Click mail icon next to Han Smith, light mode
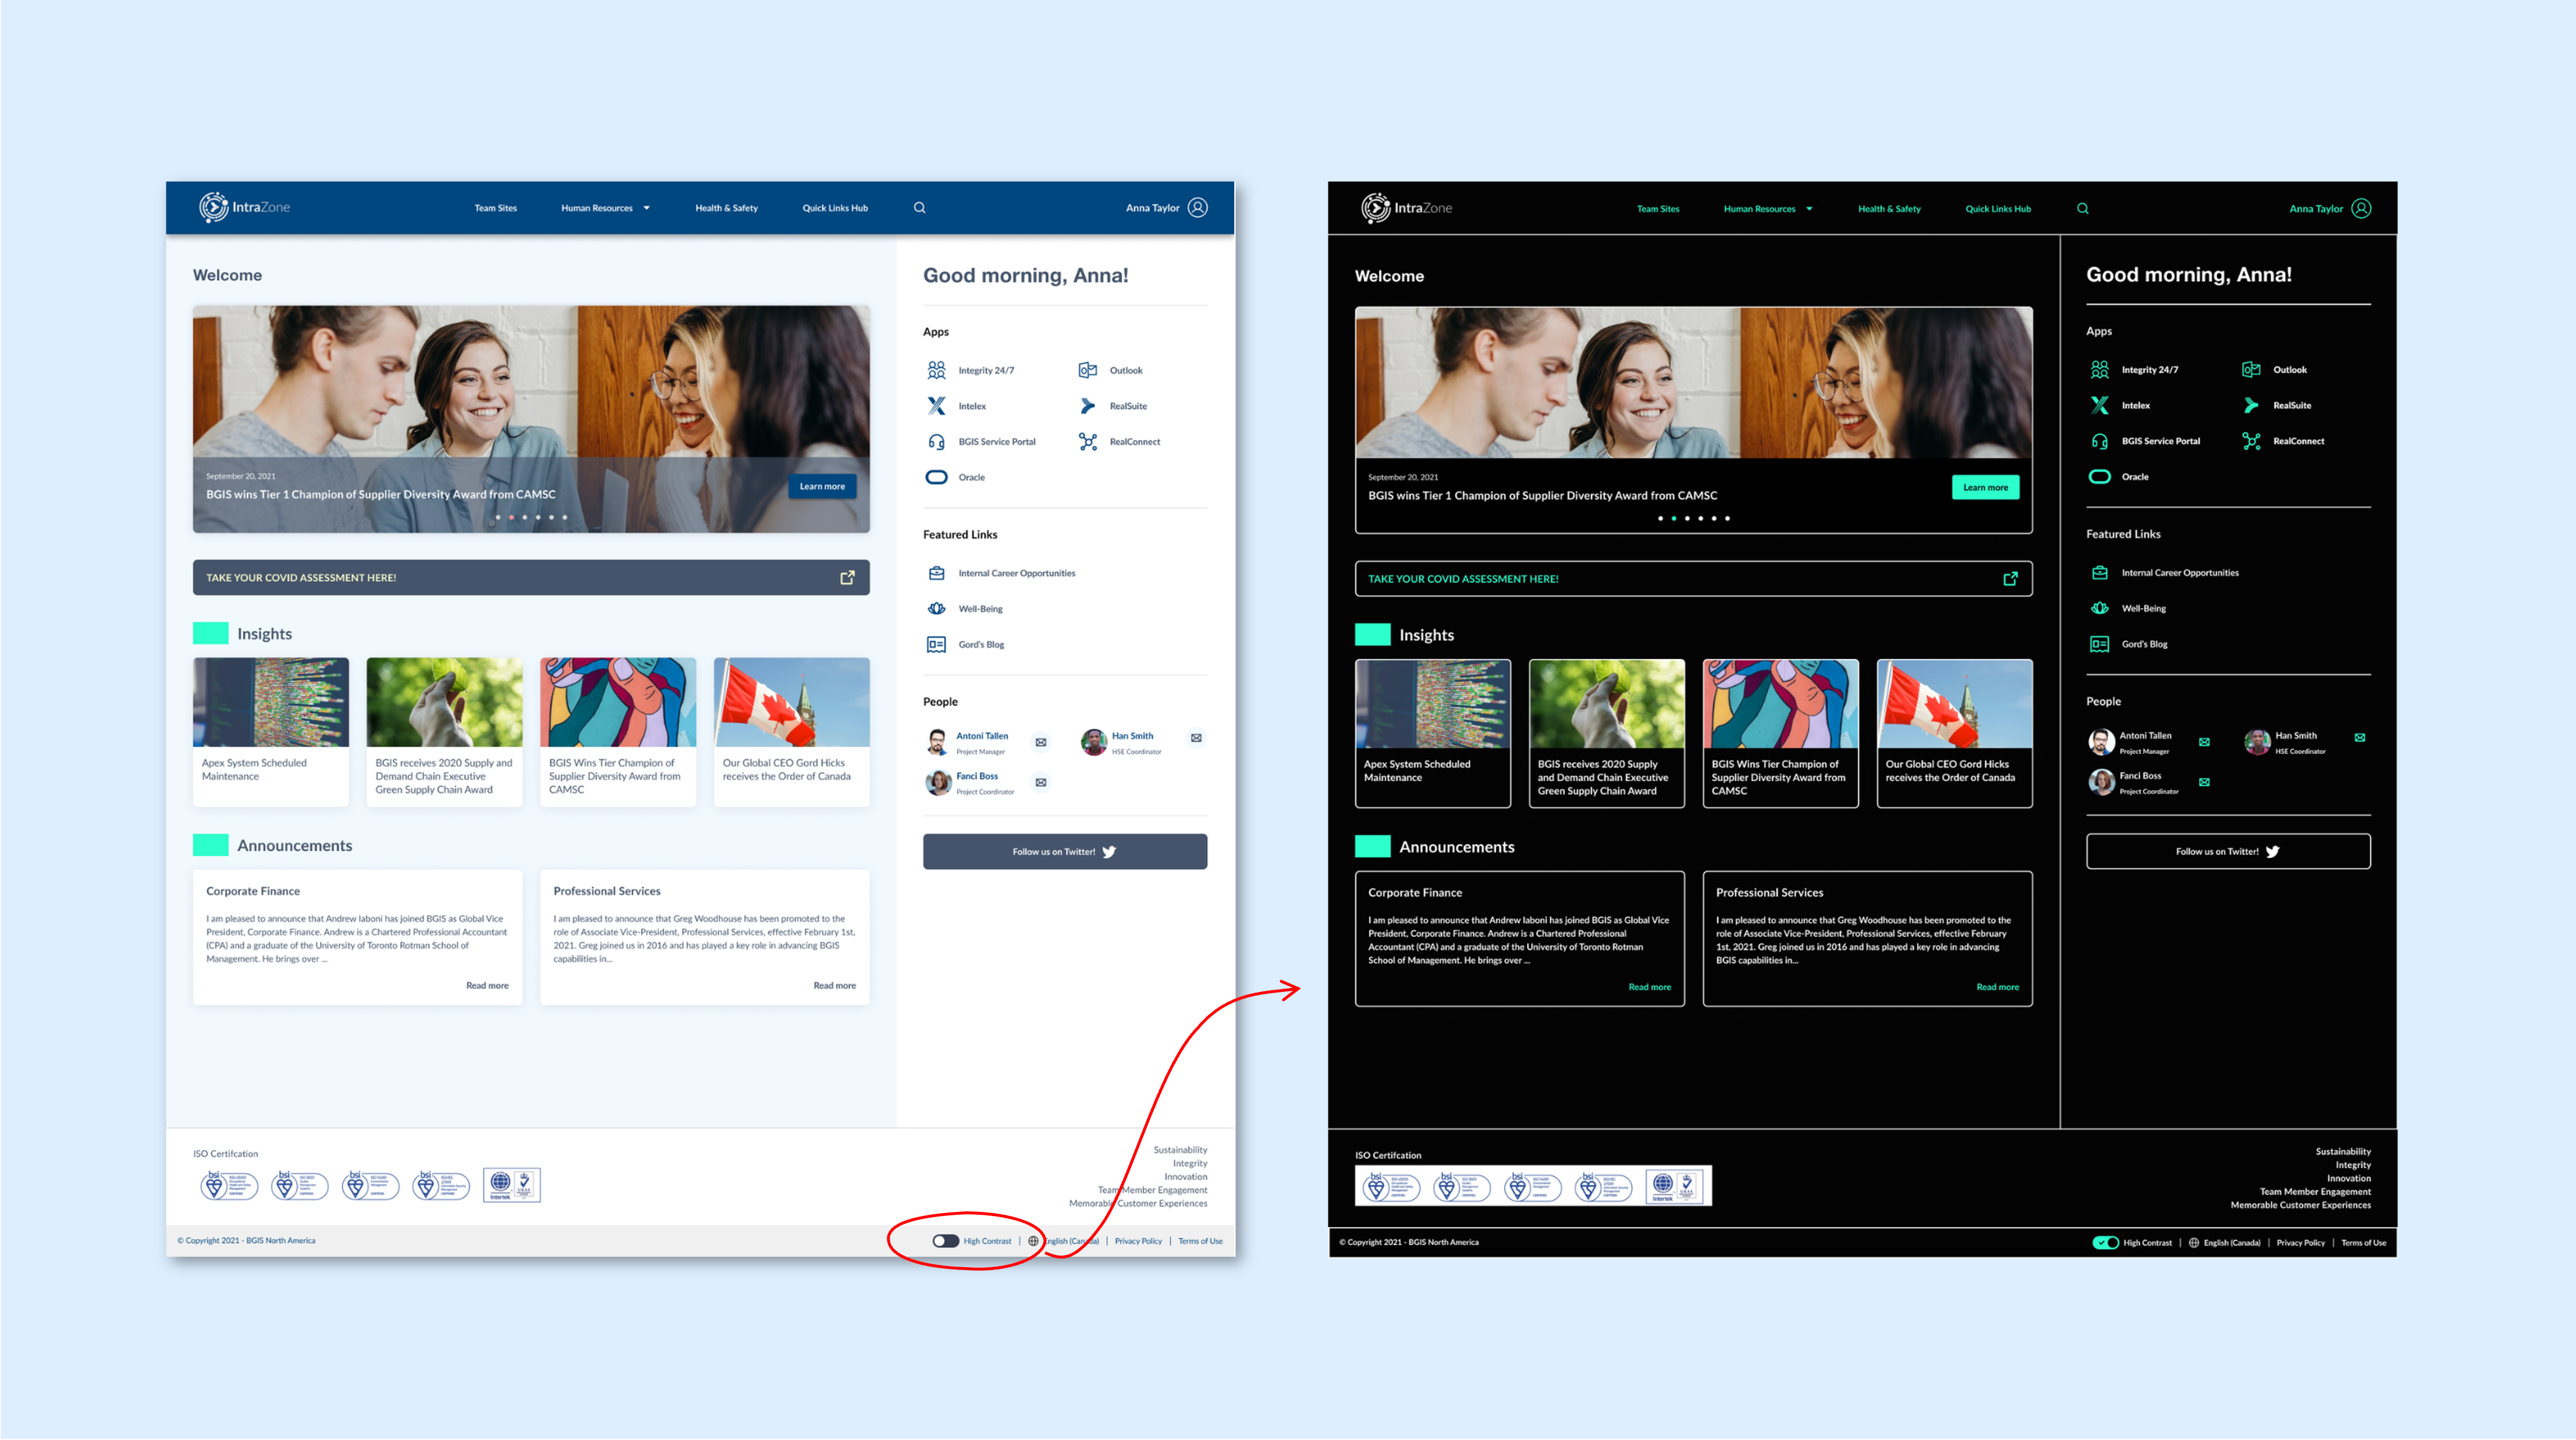 (1196, 738)
